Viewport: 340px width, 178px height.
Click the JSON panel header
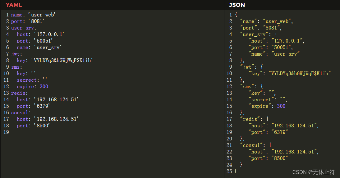[237, 5]
